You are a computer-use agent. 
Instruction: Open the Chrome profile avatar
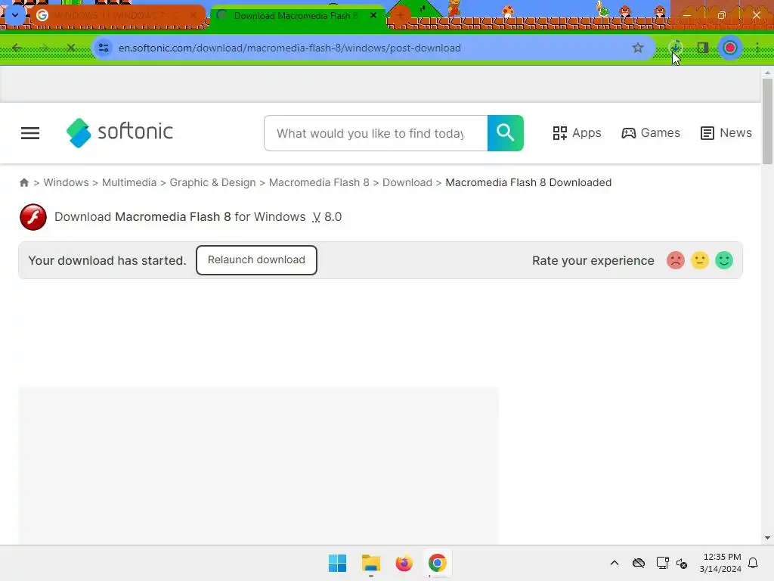(730, 48)
